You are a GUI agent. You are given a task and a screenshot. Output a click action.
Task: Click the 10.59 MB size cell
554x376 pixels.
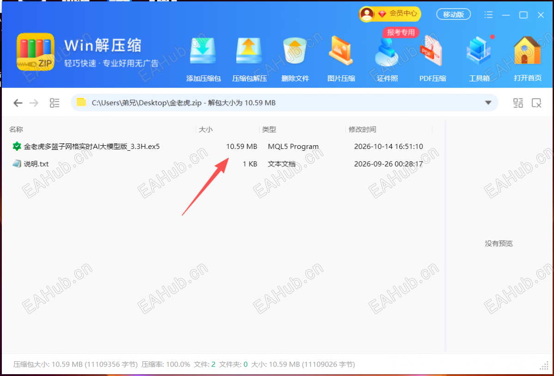242,147
